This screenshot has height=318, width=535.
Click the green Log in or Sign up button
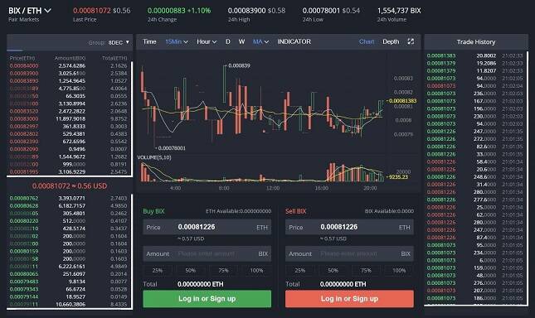[207, 299]
